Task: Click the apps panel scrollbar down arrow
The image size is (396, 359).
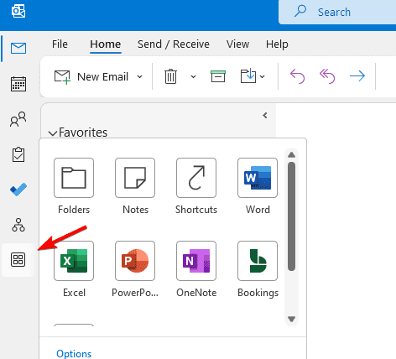Action: pyautogui.click(x=292, y=319)
